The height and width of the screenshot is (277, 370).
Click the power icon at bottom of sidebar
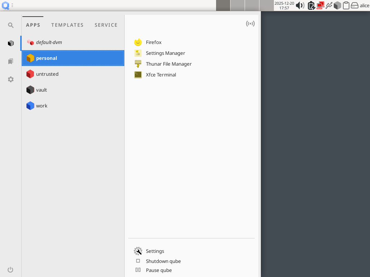pyautogui.click(x=10, y=269)
